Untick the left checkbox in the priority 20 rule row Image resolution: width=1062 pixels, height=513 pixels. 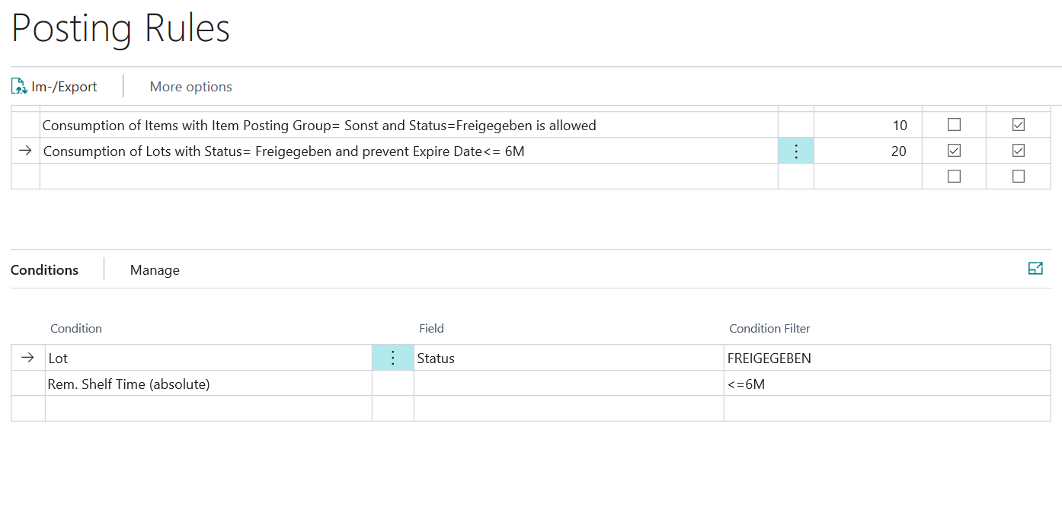coord(954,151)
